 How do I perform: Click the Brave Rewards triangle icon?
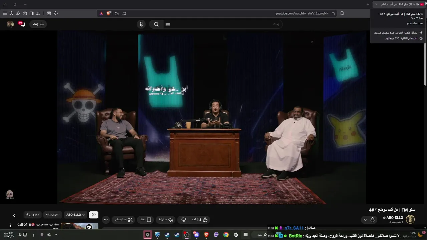101,13
